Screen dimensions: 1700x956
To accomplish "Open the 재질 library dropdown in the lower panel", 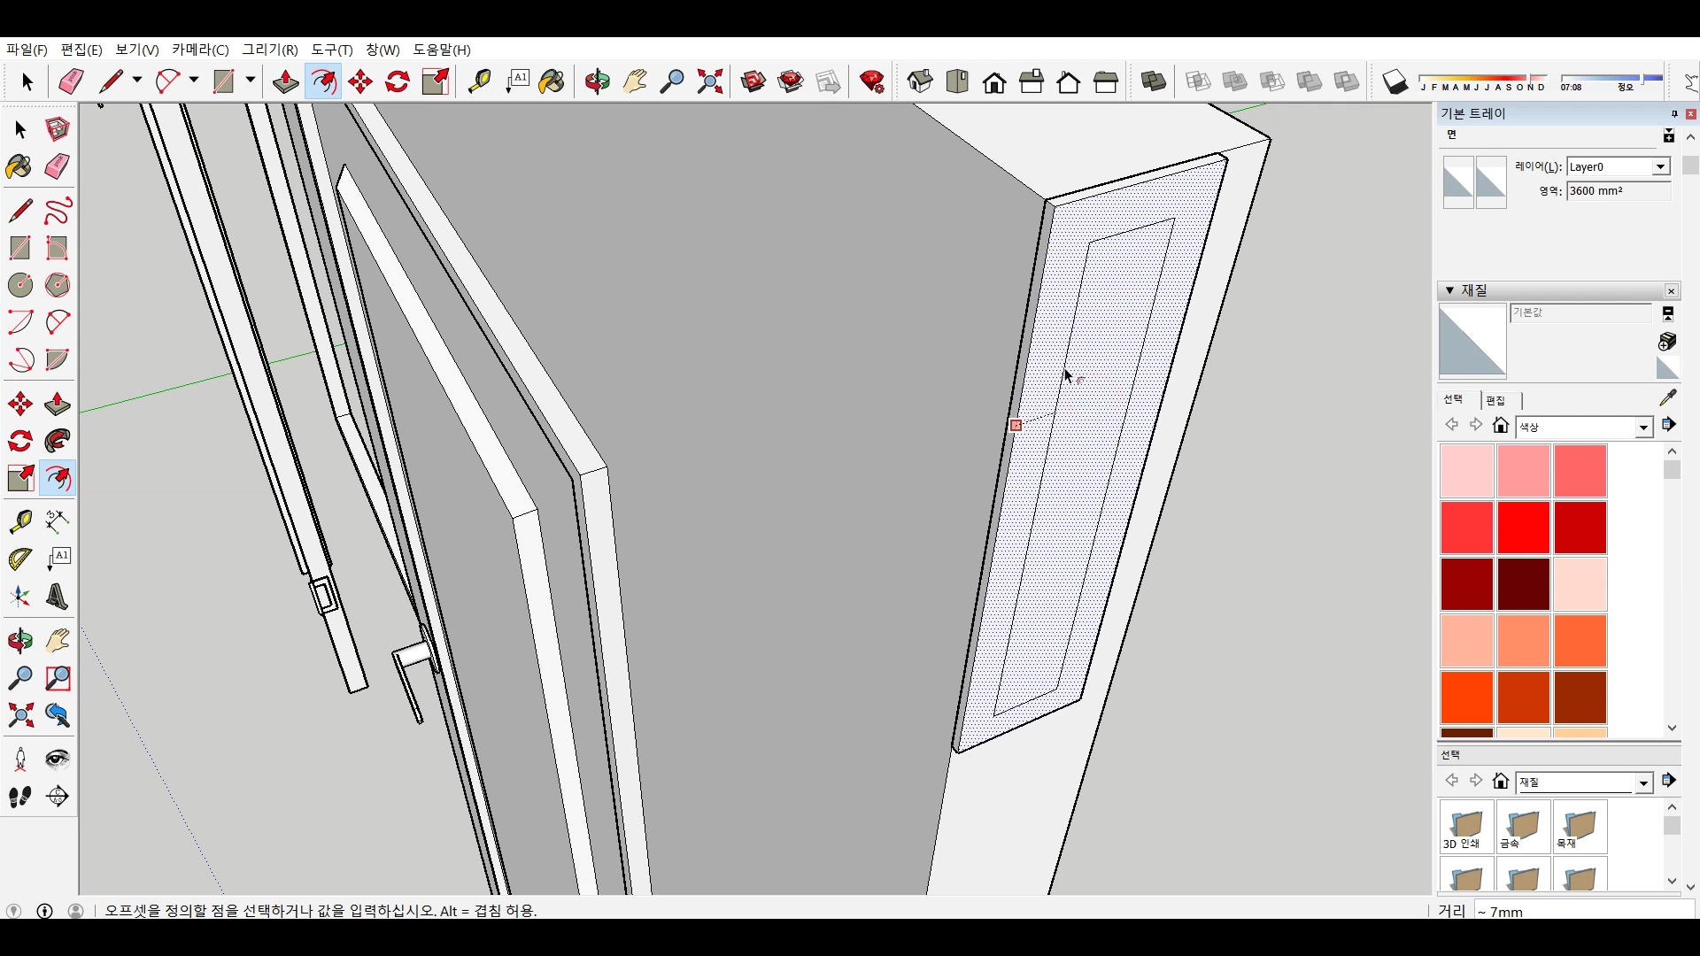I will point(1643,783).
